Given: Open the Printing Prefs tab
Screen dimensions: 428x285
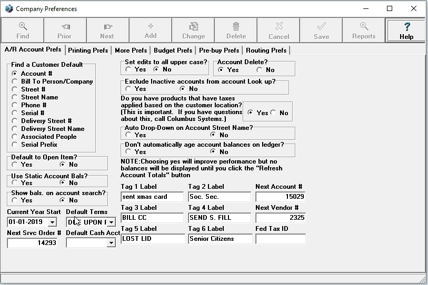Looking at the screenshot, I should pos(88,50).
